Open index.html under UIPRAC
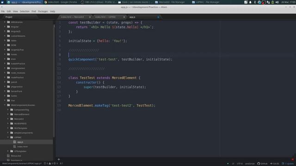 pos(23,147)
